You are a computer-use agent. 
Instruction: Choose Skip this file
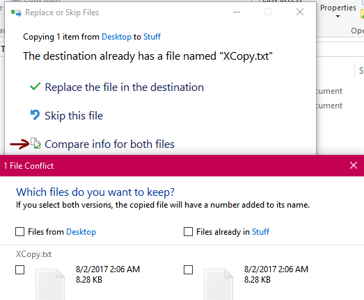(74, 115)
